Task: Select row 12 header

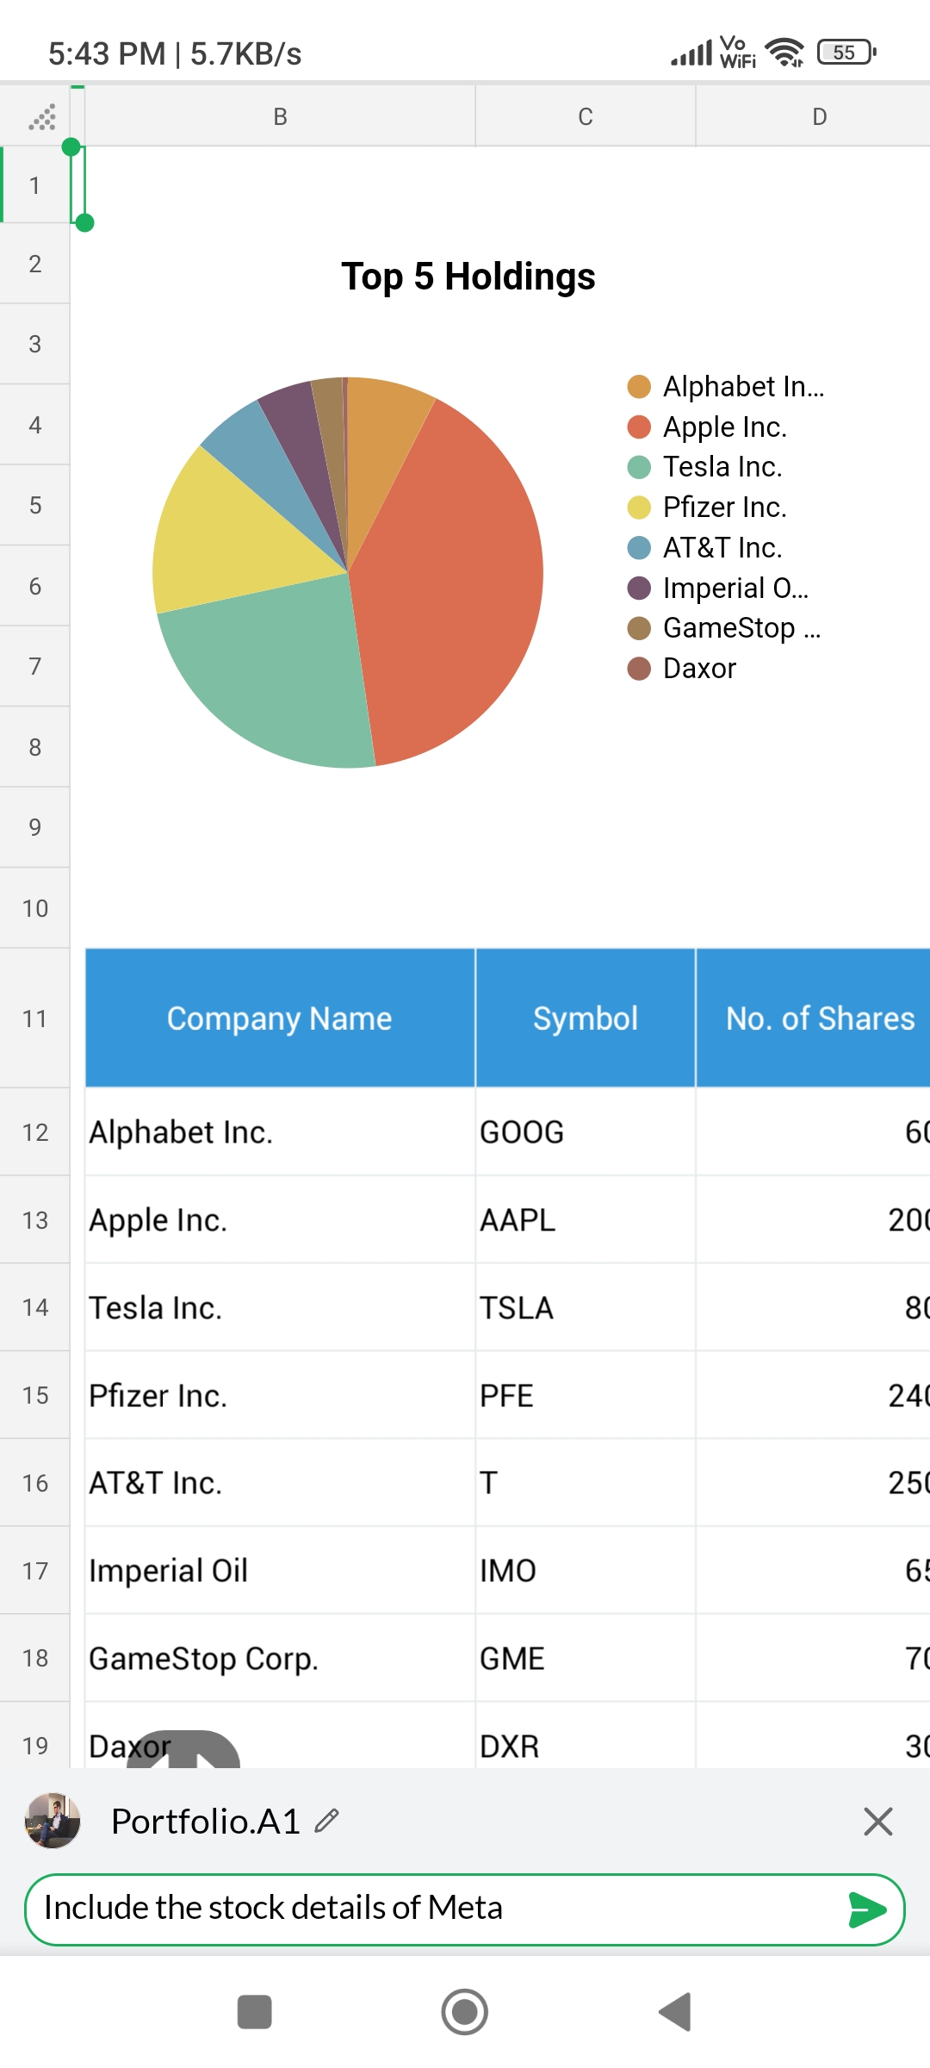Action: 34,1132
